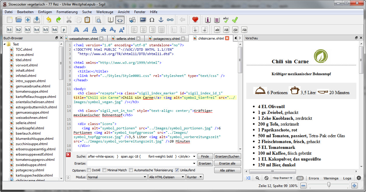Click the Bold text formatting icon
Viewport: 366px width, 192px height.
click(76, 30)
